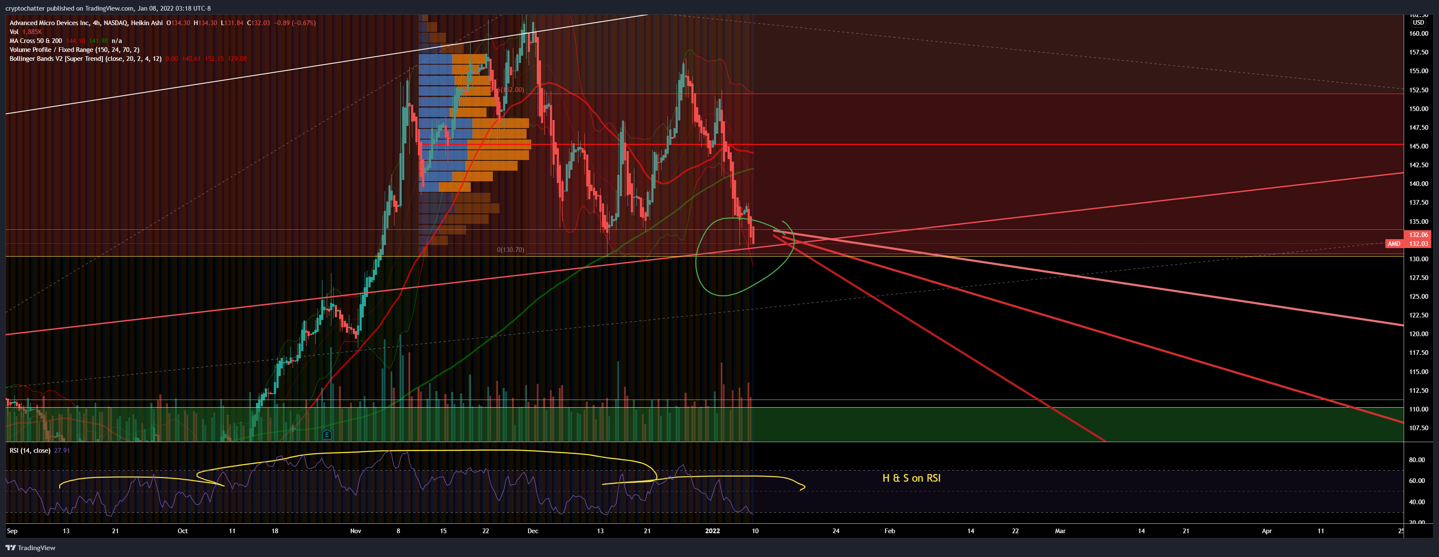Click the Advanced Micro Devices Inc legend title
1439x557 pixels.
[86, 23]
